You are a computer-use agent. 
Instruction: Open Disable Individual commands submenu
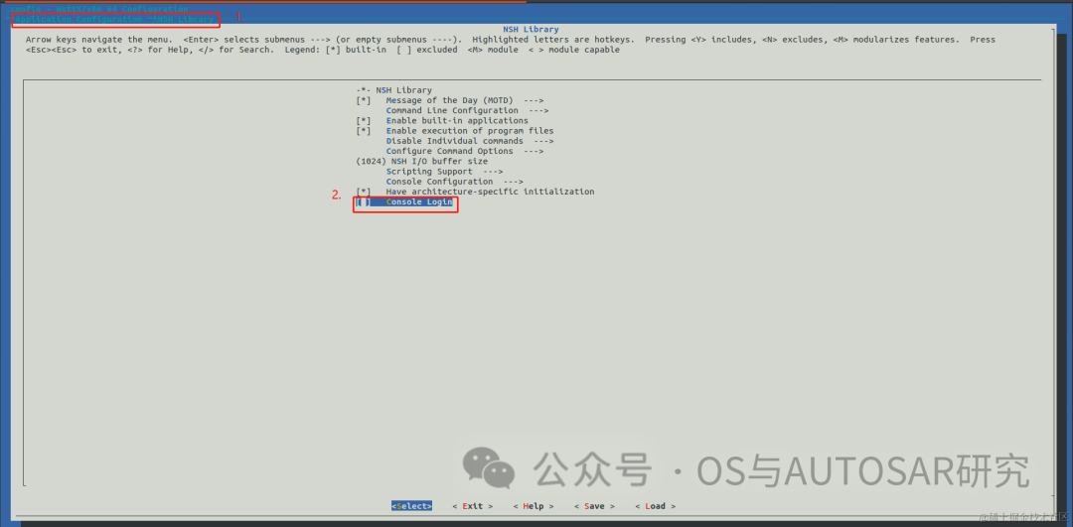(x=470, y=141)
